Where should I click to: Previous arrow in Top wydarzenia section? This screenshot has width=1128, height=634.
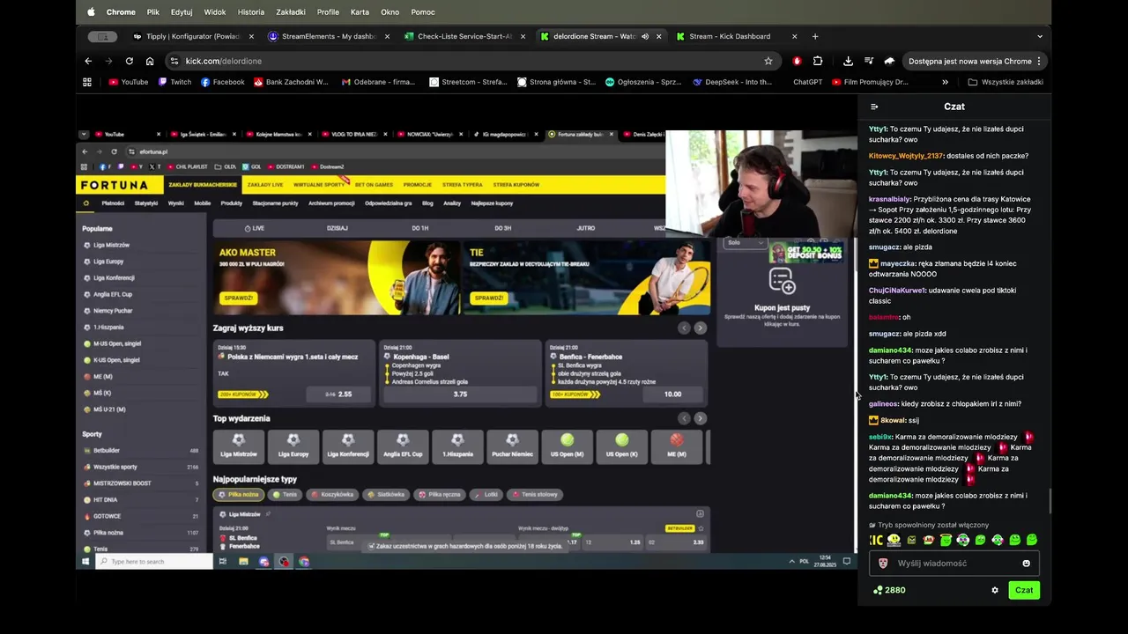coord(684,418)
